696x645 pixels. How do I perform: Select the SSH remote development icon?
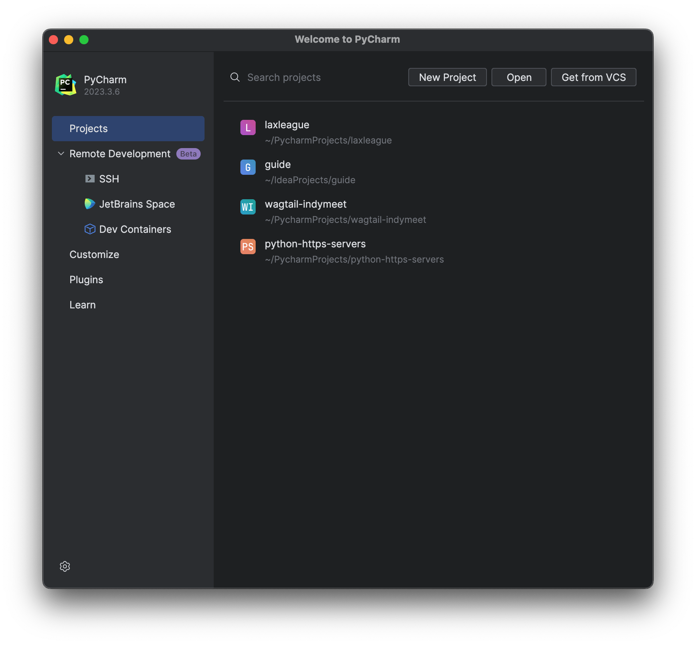[89, 179]
